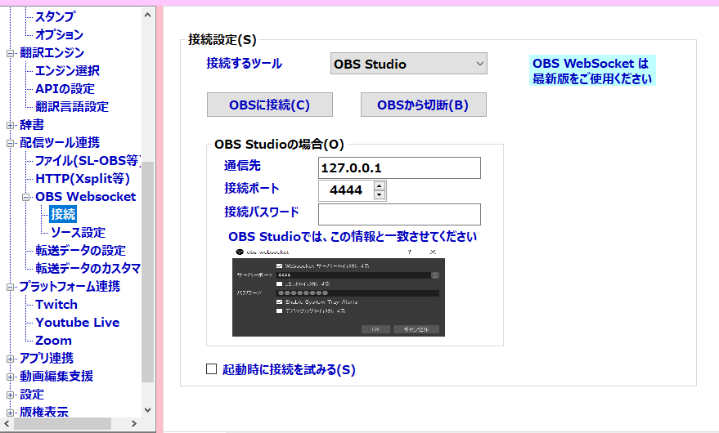The width and height of the screenshot is (719, 433).
Task: Click the tree's horizontal scrollbar left arrow
Action: (7, 423)
